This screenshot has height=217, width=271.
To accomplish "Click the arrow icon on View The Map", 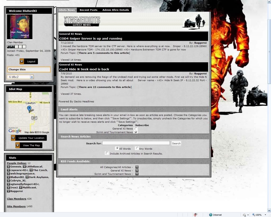I will (18, 145).
